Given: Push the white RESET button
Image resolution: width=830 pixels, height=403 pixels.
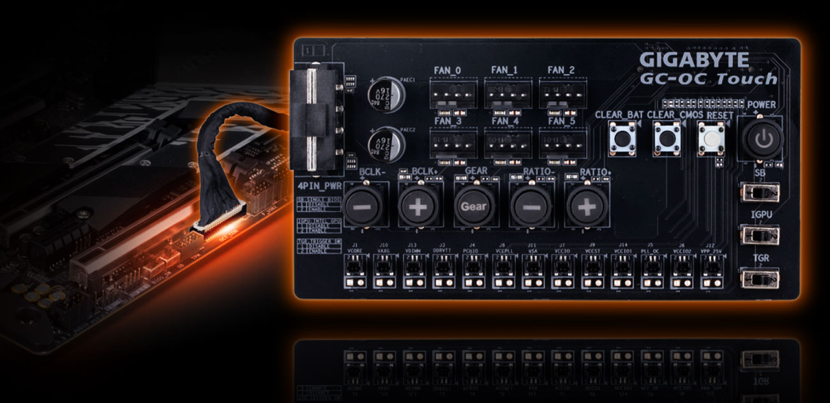Looking at the screenshot, I should coord(710,137).
